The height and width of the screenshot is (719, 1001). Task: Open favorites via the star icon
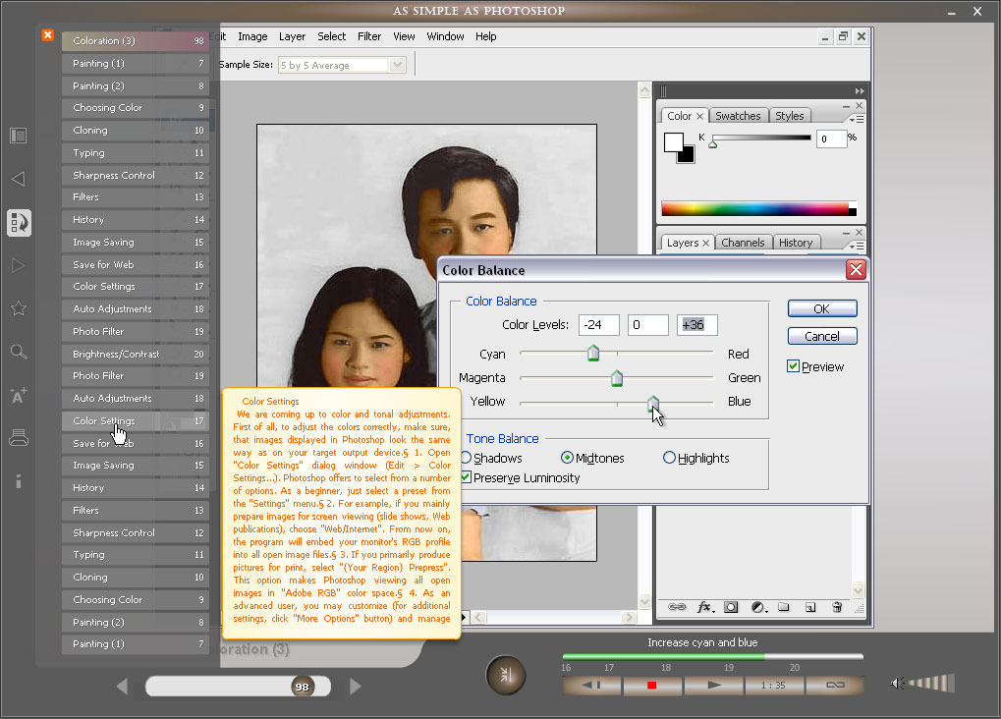point(19,308)
